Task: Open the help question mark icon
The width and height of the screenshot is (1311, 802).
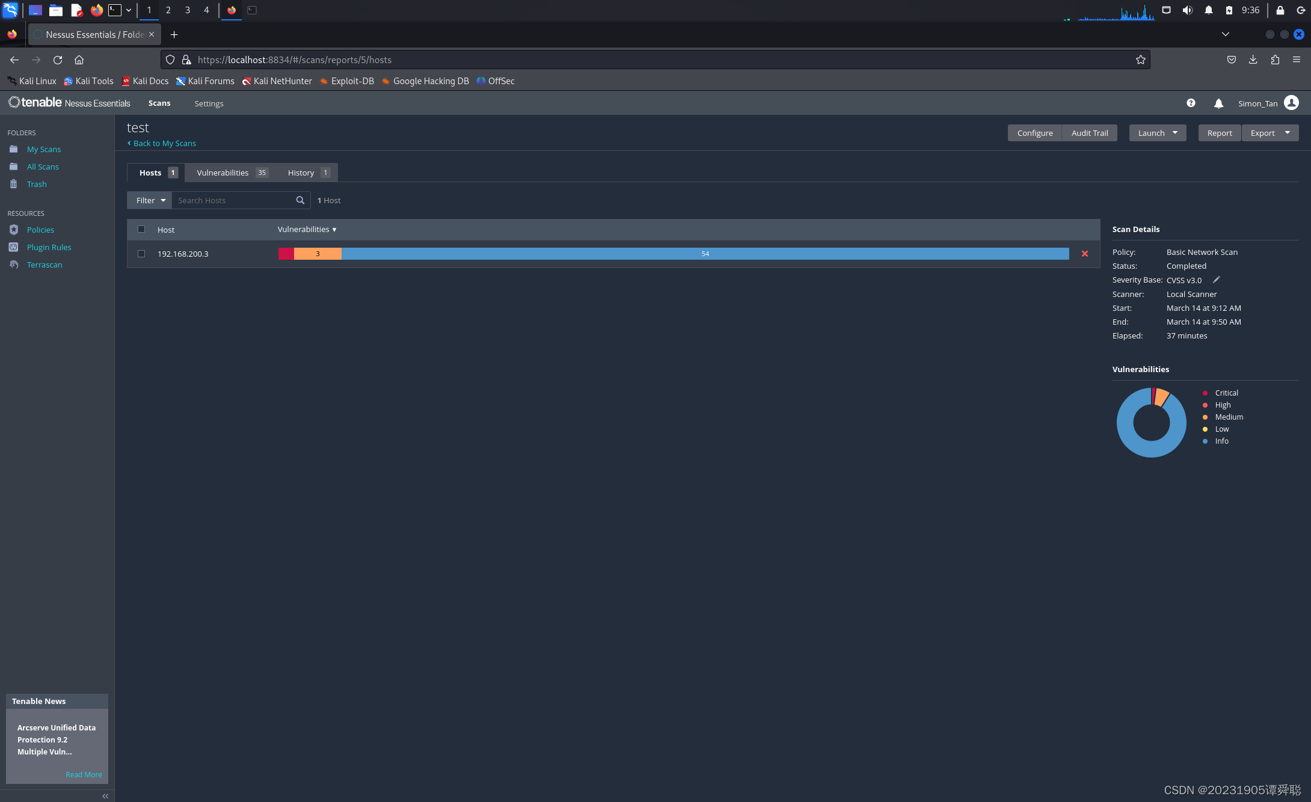Action: click(x=1191, y=103)
